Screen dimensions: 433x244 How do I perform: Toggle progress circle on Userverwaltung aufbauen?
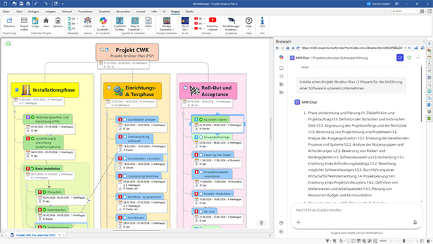(124, 137)
